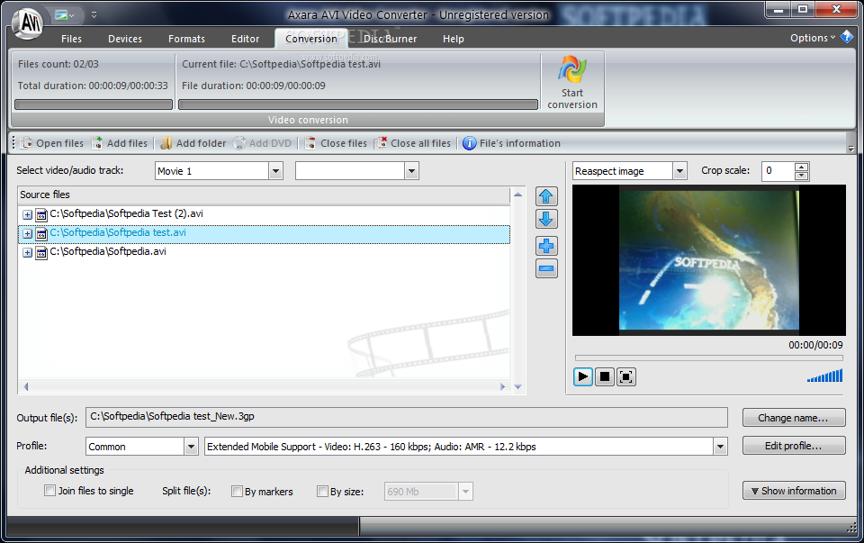
Task: Open the Editor tab
Action: tap(245, 39)
